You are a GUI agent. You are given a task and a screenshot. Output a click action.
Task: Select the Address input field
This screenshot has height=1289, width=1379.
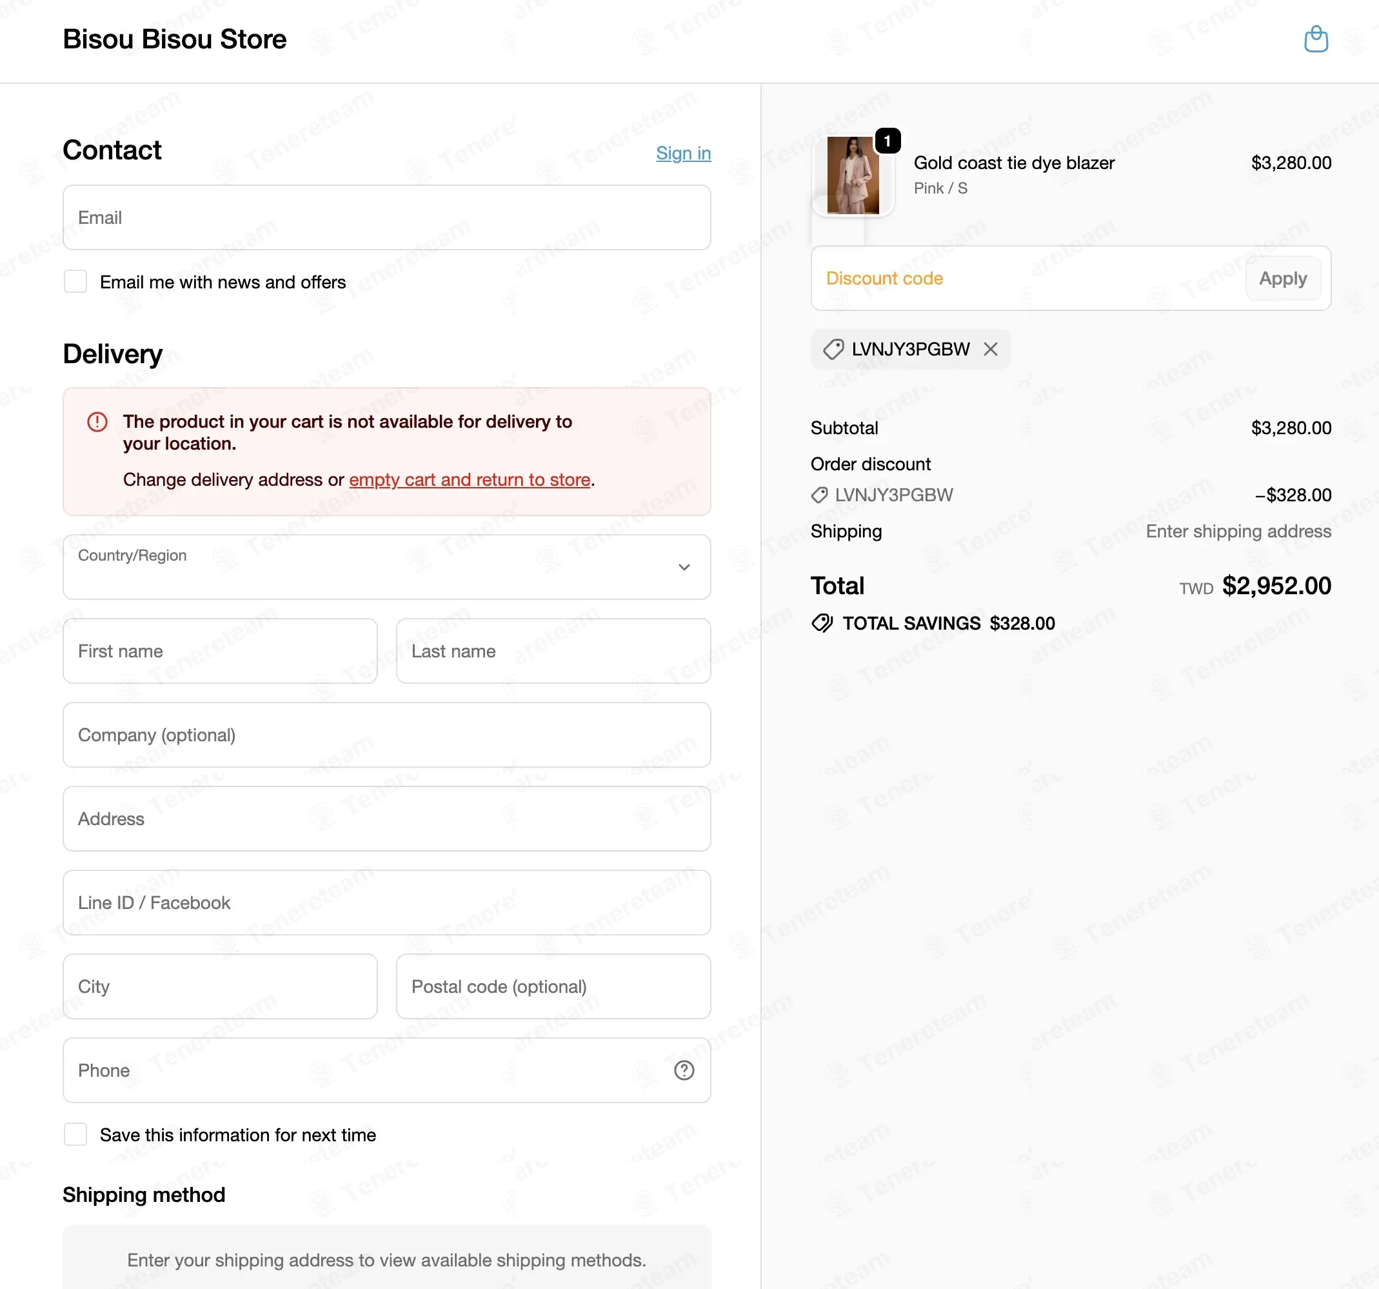coord(387,819)
